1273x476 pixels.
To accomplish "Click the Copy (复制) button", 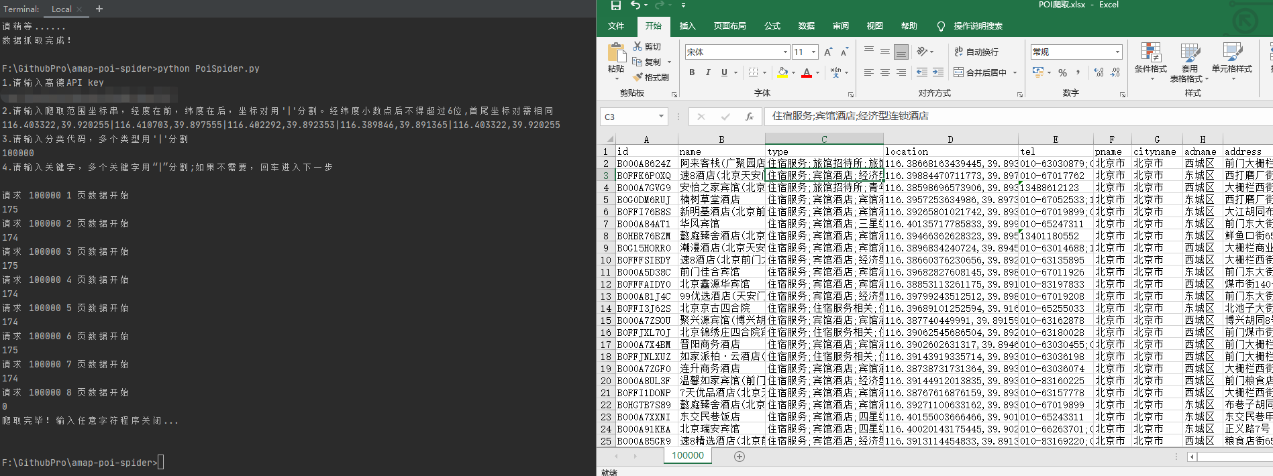I will (648, 62).
